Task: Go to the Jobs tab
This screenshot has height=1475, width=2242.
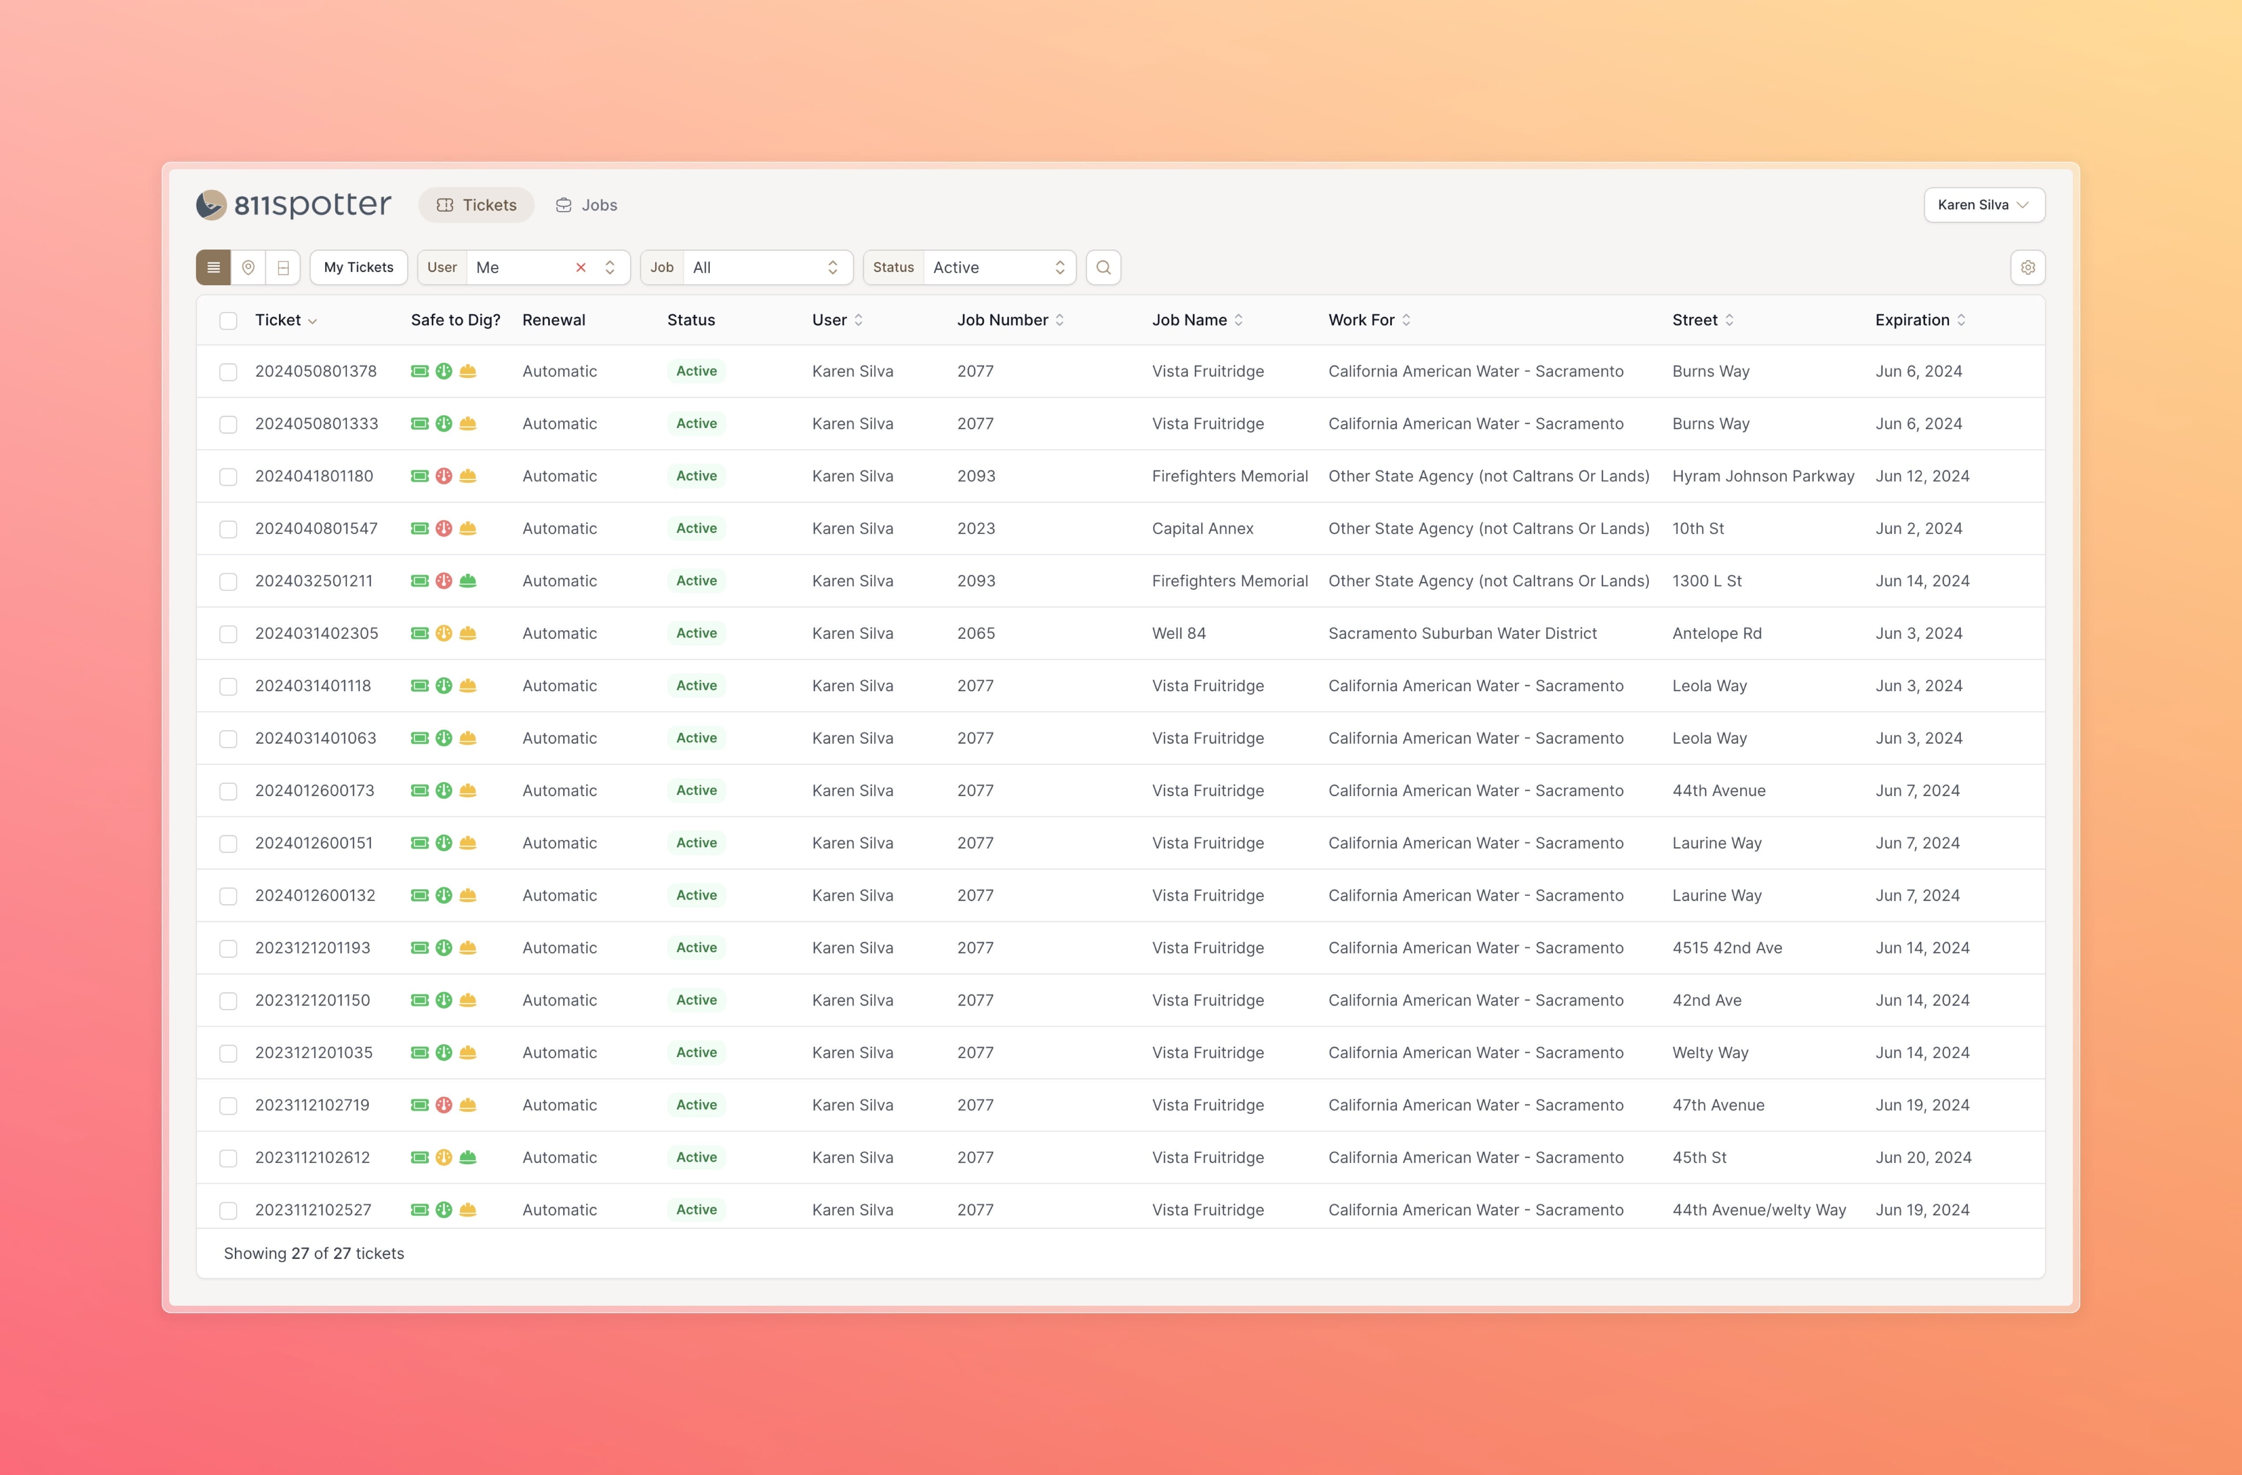Action: click(x=586, y=205)
